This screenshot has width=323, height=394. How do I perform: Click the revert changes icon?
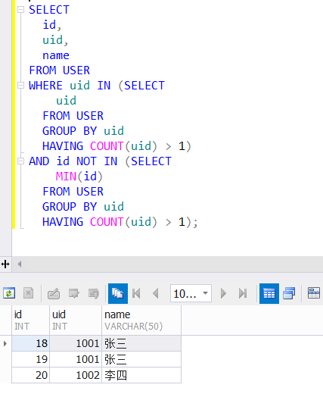tap(94, 293)
